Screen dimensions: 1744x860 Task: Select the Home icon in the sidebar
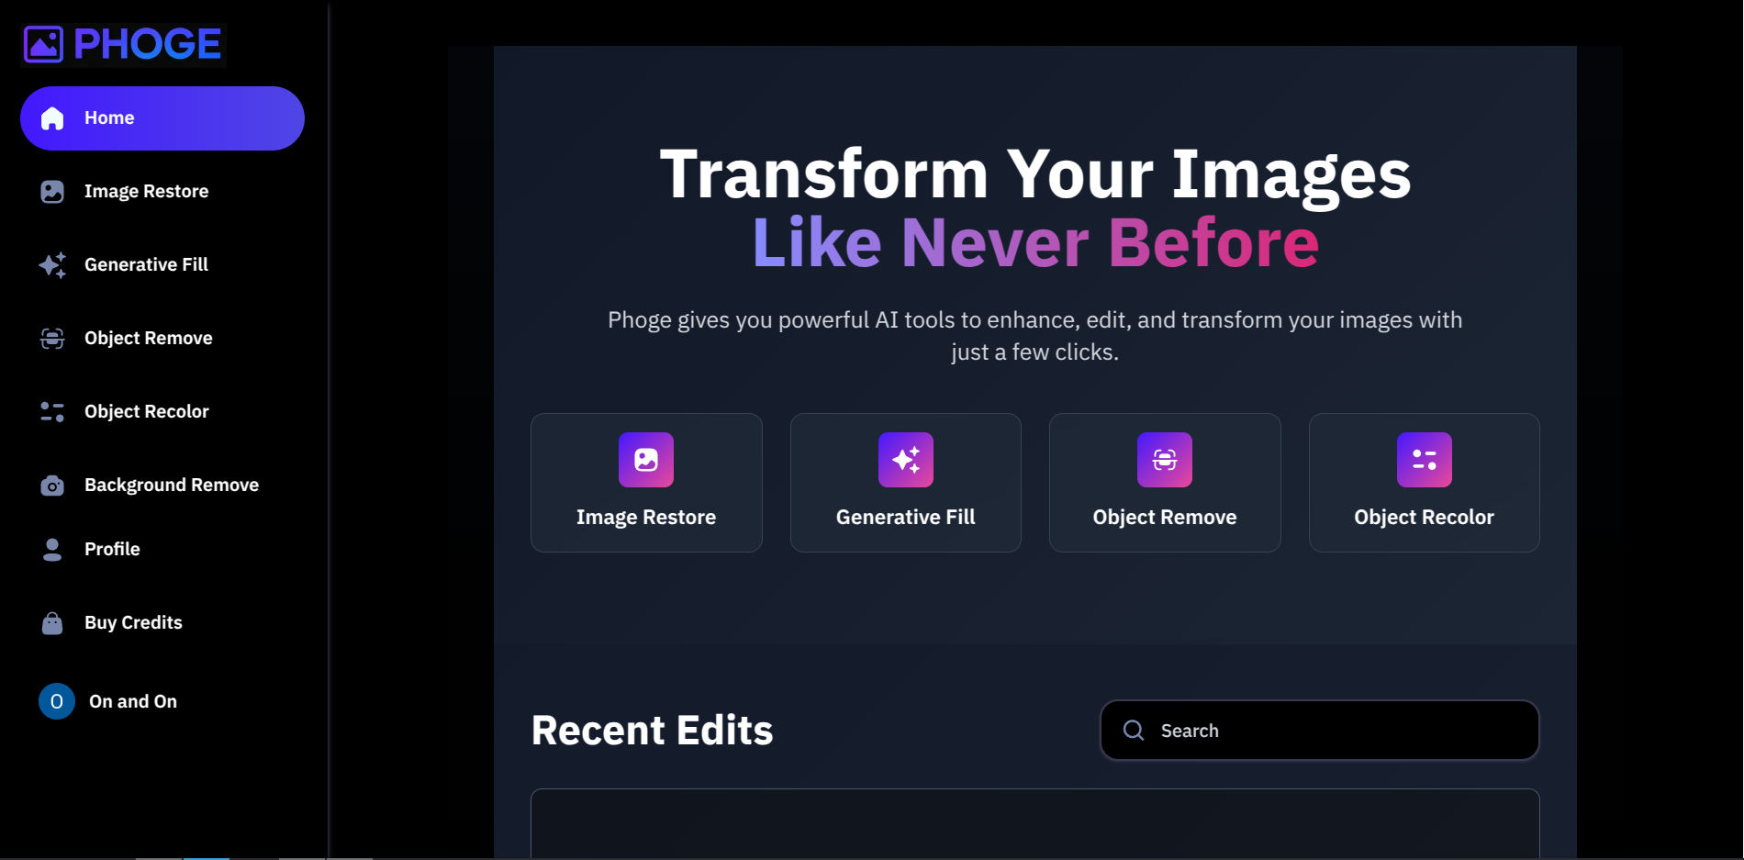coord(52,117)
